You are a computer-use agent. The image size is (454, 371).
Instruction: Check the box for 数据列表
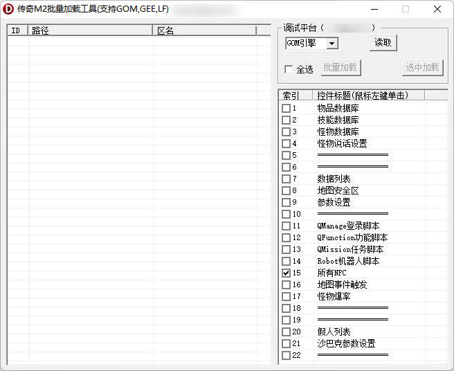(x=286, y=179)
